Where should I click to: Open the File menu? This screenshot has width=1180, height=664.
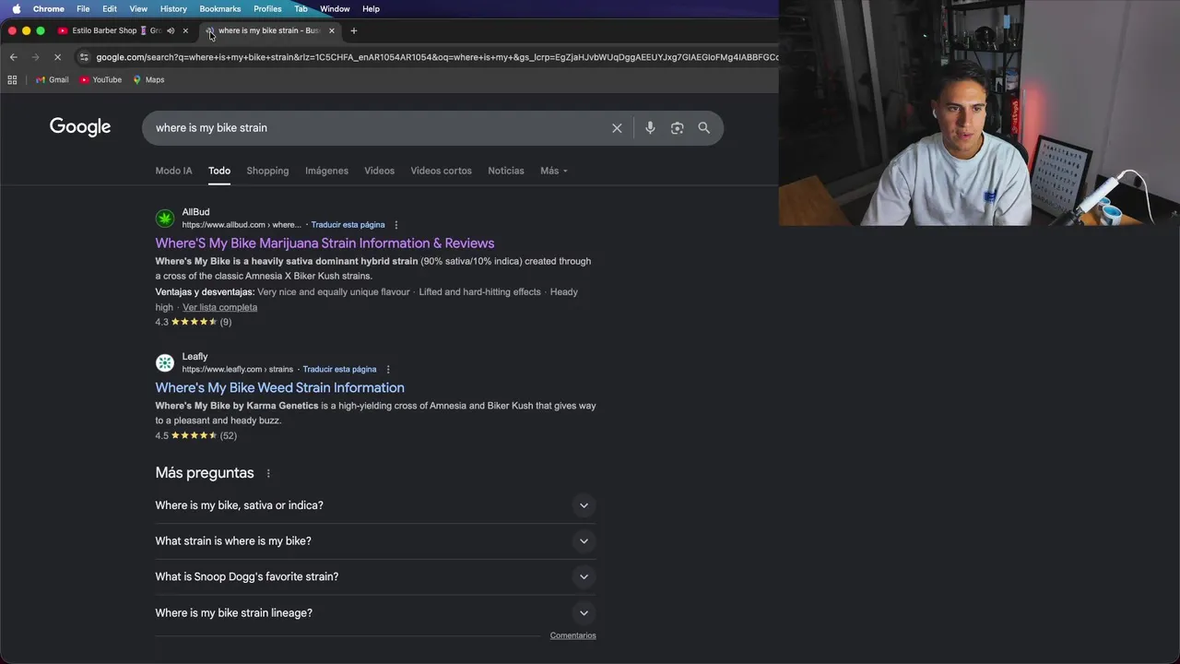click(83, 8)
